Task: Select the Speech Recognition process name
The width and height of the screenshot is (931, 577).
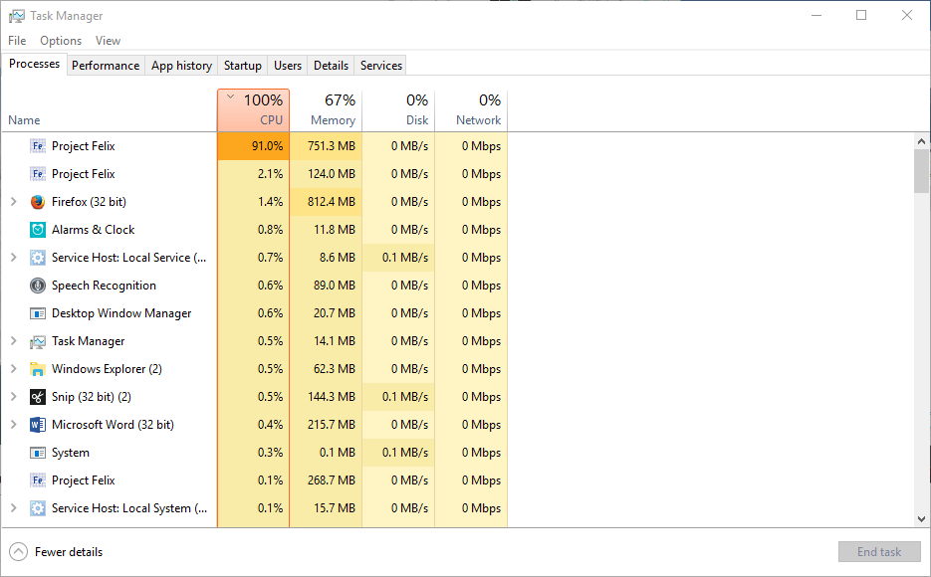Action: click(x=104, y=286)
